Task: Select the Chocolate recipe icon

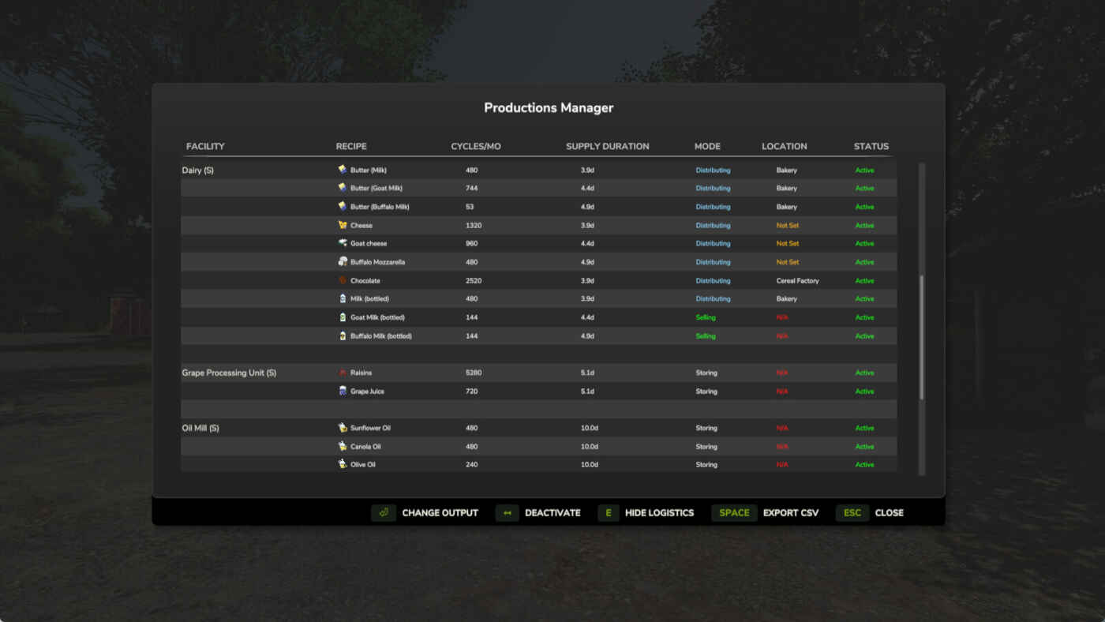Action: tap(343, 280)
